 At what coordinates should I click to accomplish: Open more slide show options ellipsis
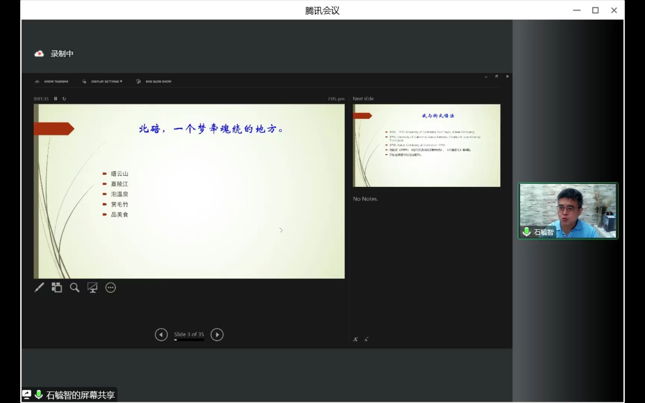tap(110, 288)
